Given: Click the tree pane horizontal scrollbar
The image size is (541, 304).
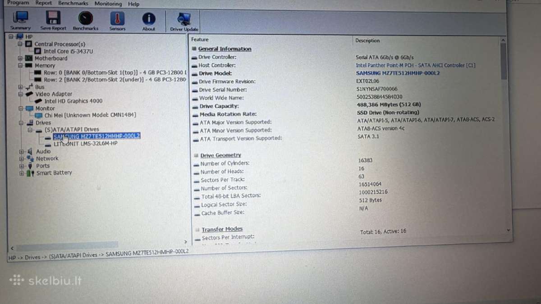Looking at the screenshot, I should pos(68,245).
